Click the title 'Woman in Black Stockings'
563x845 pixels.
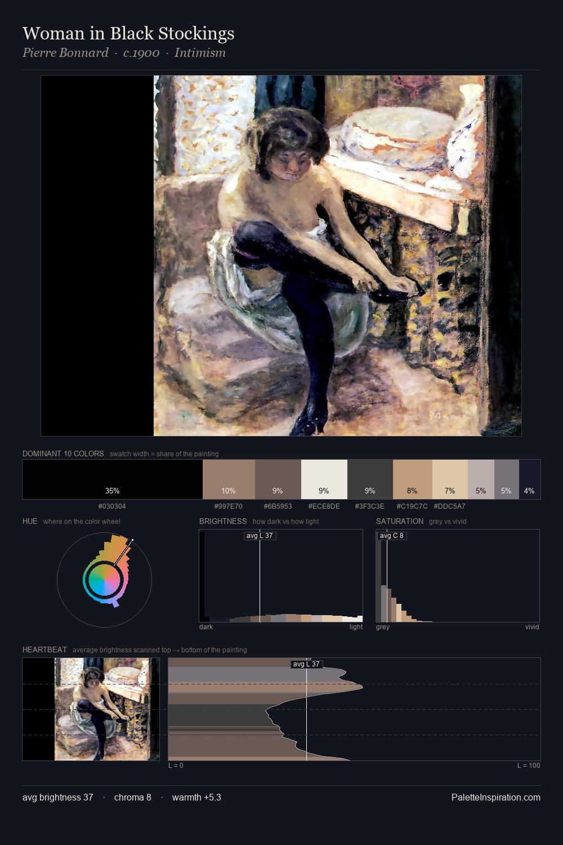click(128, 34)
